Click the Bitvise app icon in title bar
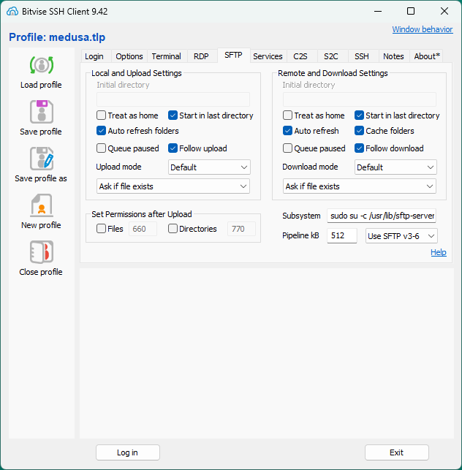The height and width of the screenshot is (470, 462). [12, 12]
